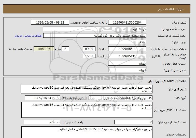196x138 pixels.
Task: Select the response deadline date 1399/05/11
Action: pyautogui.click(x=127, y=49)
